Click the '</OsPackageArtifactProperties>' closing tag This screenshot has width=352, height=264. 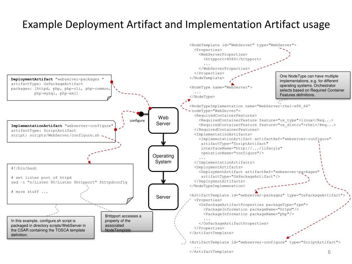(233, 223)
